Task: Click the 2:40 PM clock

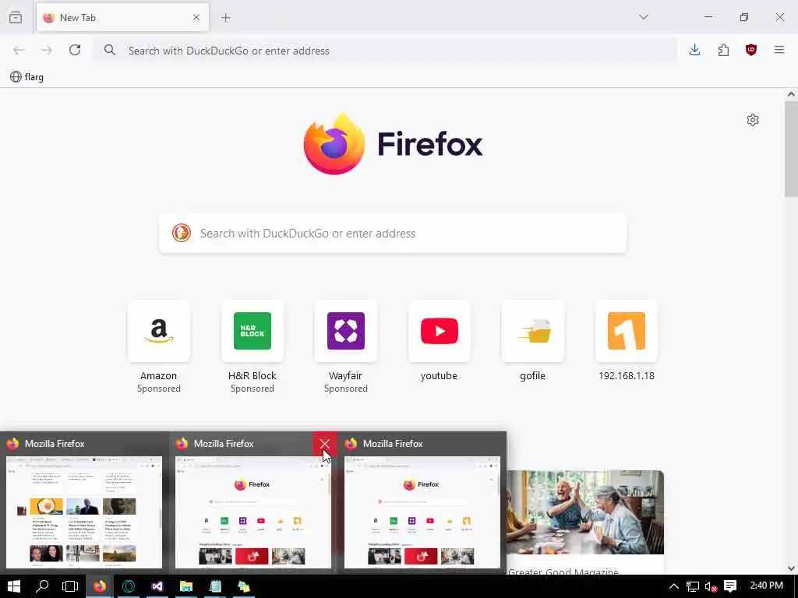Action: (x=767, y=586)
